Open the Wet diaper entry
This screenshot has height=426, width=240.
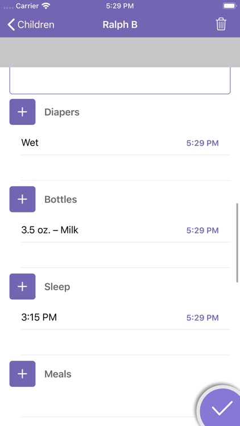click(126, 143)
